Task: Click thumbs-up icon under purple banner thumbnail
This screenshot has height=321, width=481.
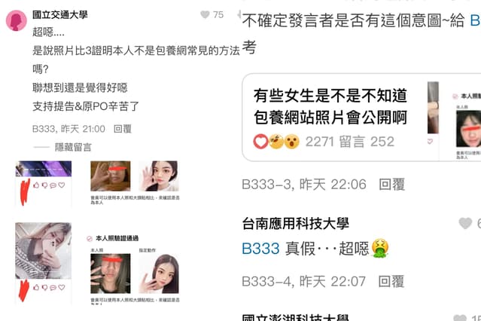Action: (36, 185)
